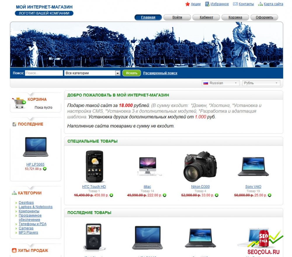The height and width of the screenshot is (257, 292).
Task: Open the Войти tab
Action: click(x=177, y=17)
